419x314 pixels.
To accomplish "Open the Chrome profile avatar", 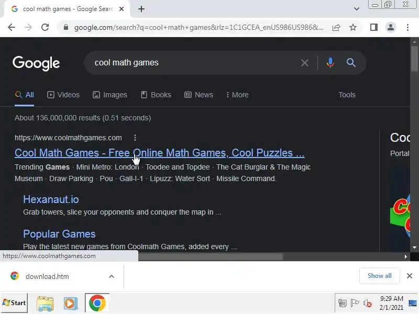I will pos(391,27).
